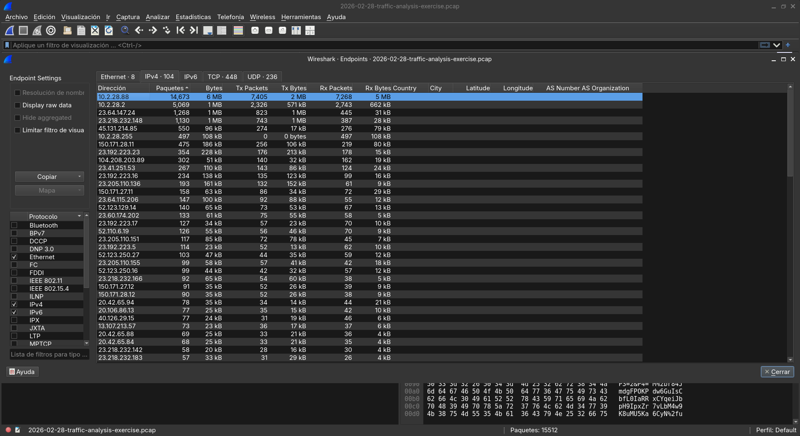The image size is (800, 436).
Task: Switch to the IPv6 tab
Action: (x=191, y=77)
